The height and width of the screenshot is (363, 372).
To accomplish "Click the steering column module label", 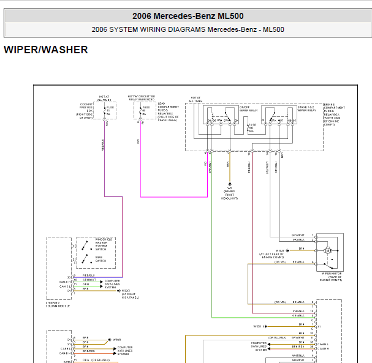I will [x=58, y=303].
